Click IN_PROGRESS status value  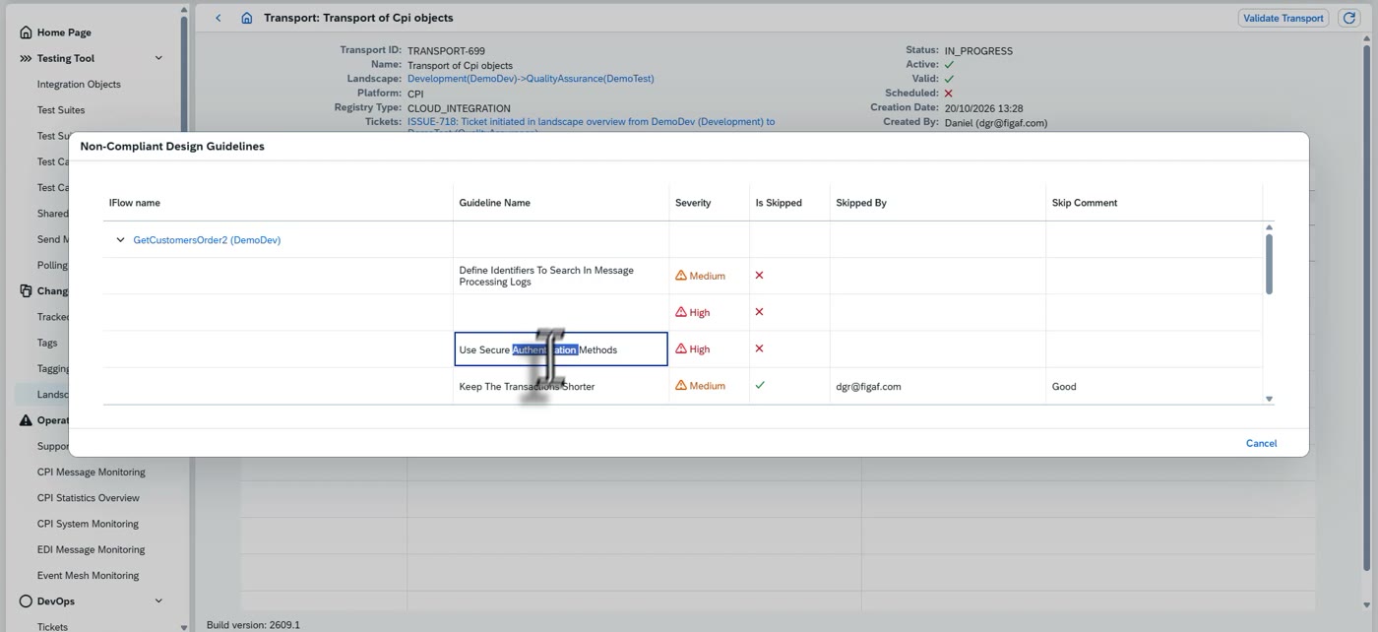pos(978,51)
